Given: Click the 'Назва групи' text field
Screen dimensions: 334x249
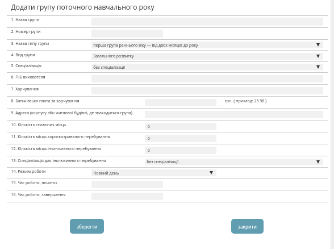Looking at the screenshot, I should [x=207, y=22].
